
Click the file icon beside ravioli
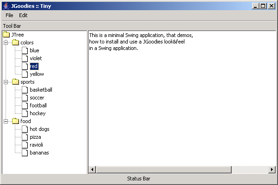pos(25,145)
